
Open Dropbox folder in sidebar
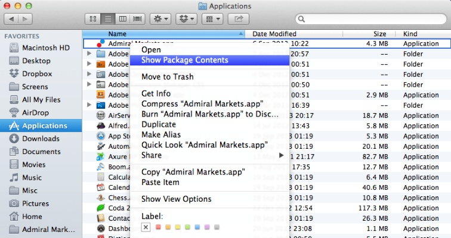[x=37, y=74]
